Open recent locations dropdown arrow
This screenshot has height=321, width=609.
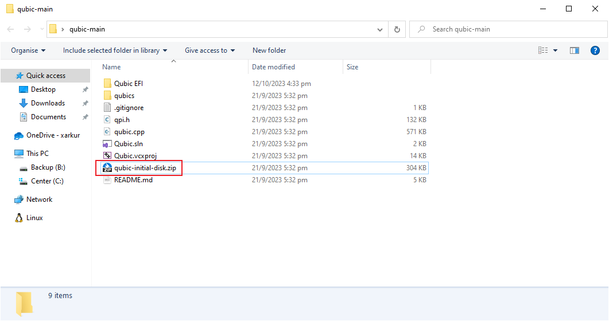click(x=42, y=29)
